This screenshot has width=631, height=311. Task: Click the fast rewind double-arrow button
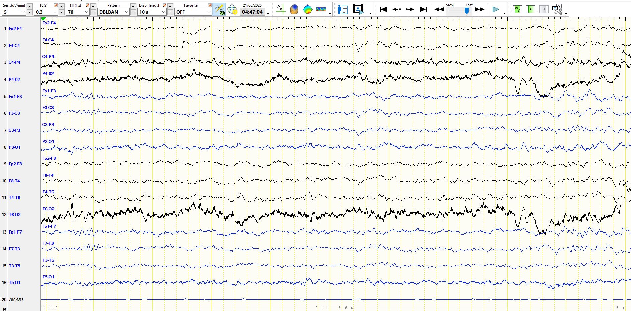click(439, 9)
